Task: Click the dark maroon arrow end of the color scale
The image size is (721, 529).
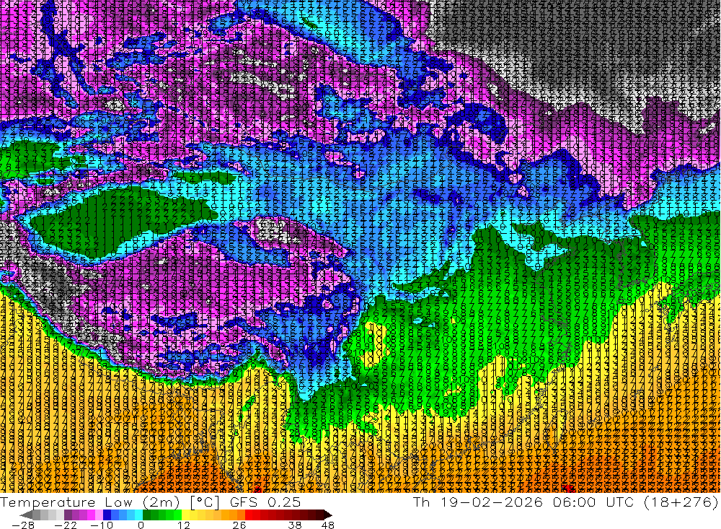Action: tap(328, 515)
